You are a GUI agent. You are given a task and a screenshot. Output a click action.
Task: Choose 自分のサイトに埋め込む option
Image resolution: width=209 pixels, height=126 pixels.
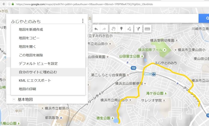pos(48,72)
